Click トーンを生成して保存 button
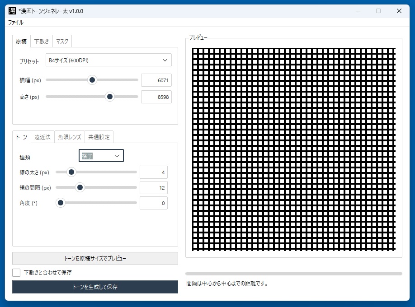Viewport: 415px width, 307px height. tap(95, 287)
